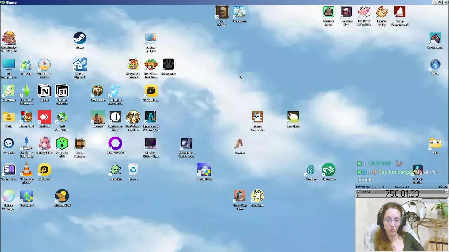Select Este Computador desktop icon
449x252 pixels.
9,65
